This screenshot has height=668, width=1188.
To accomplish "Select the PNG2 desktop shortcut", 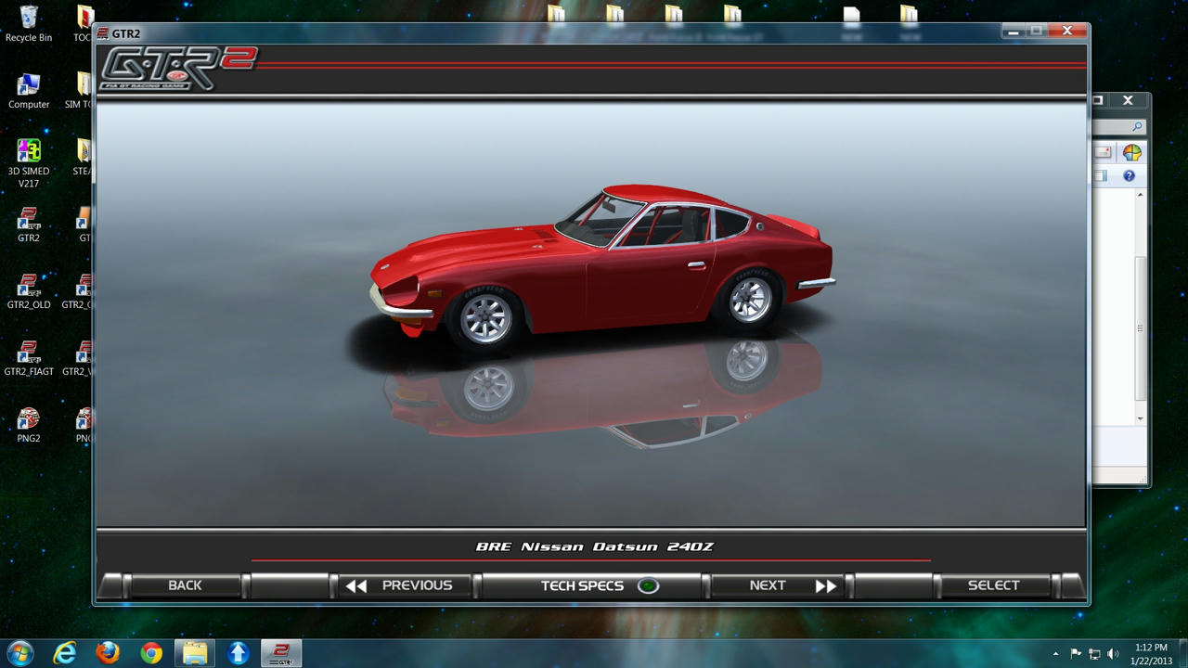I will pyautogui.click(x=29, y=425).
